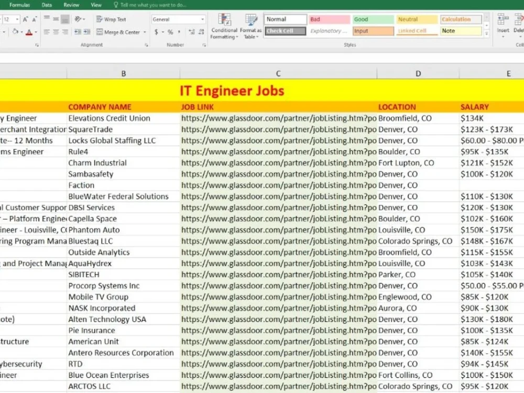
Task: Select the Fort Lupton, CO location cell
Action: click(418, 163)
